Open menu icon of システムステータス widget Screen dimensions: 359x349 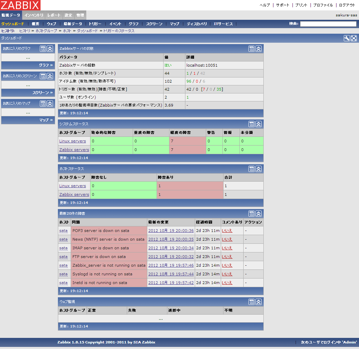252,124
